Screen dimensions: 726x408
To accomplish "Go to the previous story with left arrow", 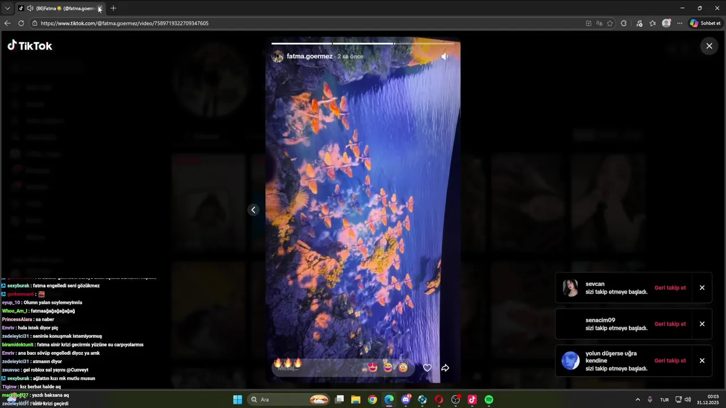I will [x=254, y=210].
